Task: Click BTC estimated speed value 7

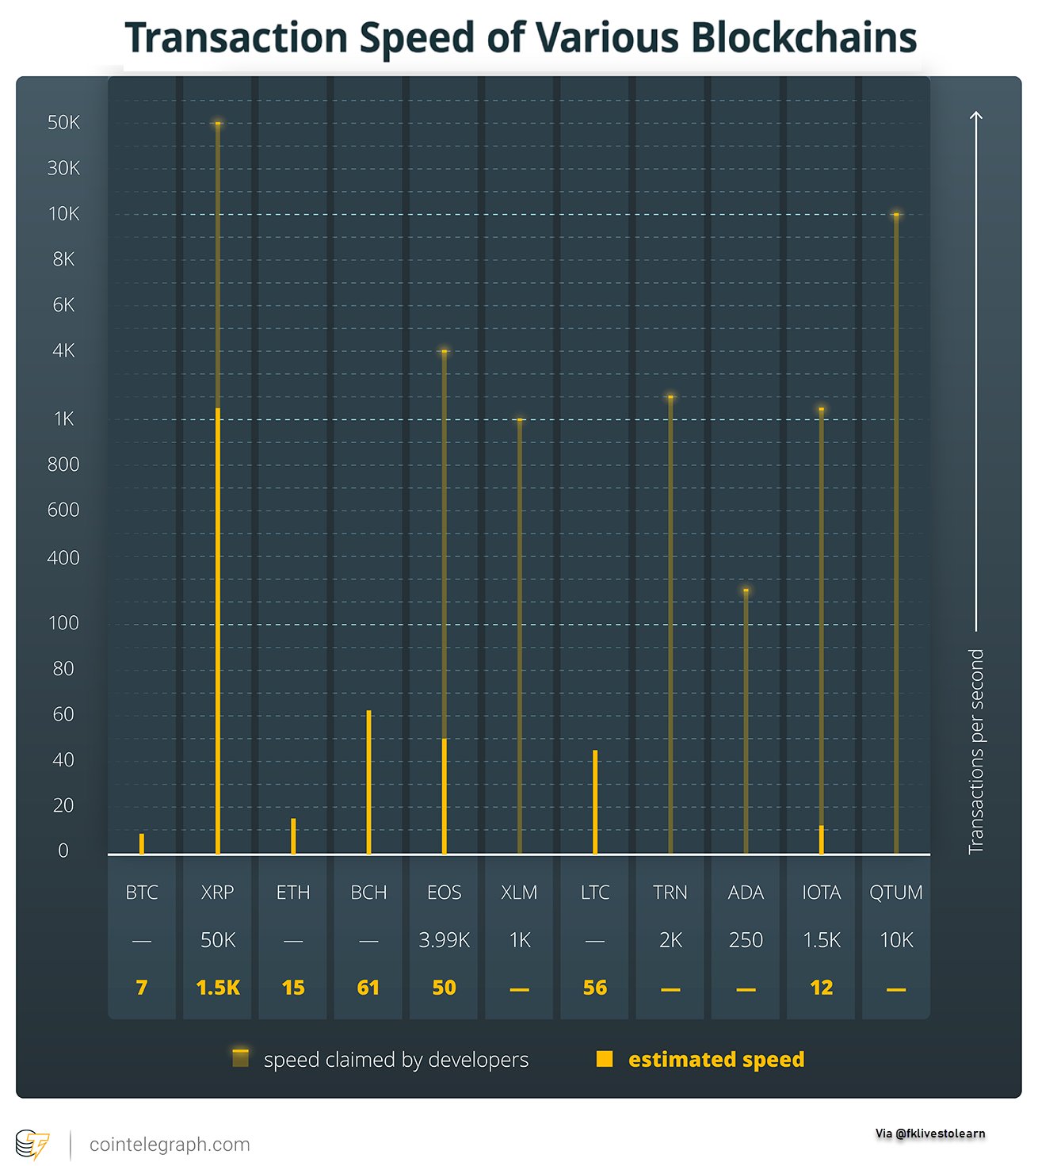Action: 142,988
